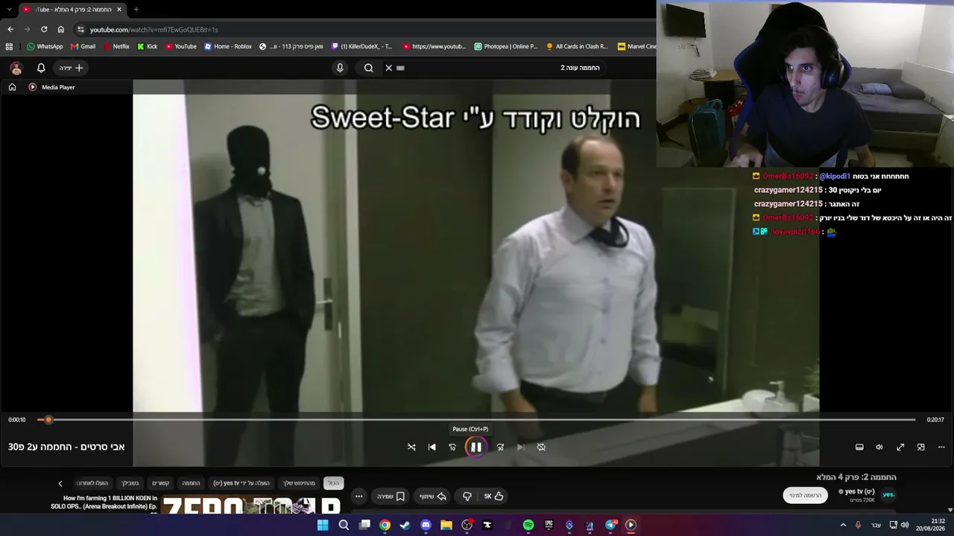Click the subscribe (הרשמה למינוי) button
Screen dimensions: 954x536
(806, 496)
